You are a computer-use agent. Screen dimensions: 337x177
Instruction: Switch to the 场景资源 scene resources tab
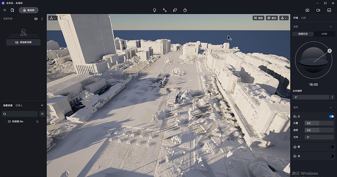tap(7, 106)
